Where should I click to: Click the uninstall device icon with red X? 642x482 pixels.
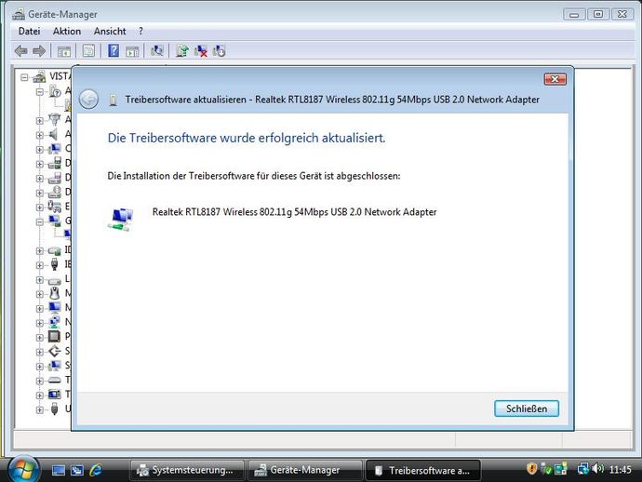[x=201, y=51]
